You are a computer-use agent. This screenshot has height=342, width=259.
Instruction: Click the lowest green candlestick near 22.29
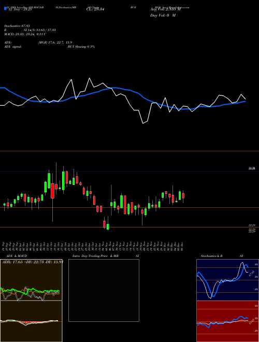click(108, 226)
